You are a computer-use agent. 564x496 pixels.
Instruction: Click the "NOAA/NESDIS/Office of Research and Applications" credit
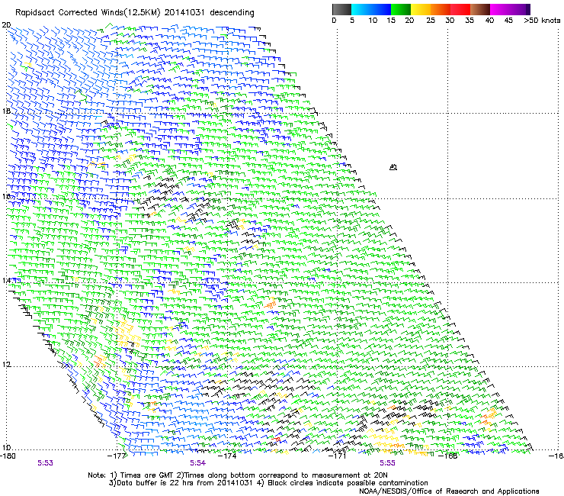pos(449,491)
